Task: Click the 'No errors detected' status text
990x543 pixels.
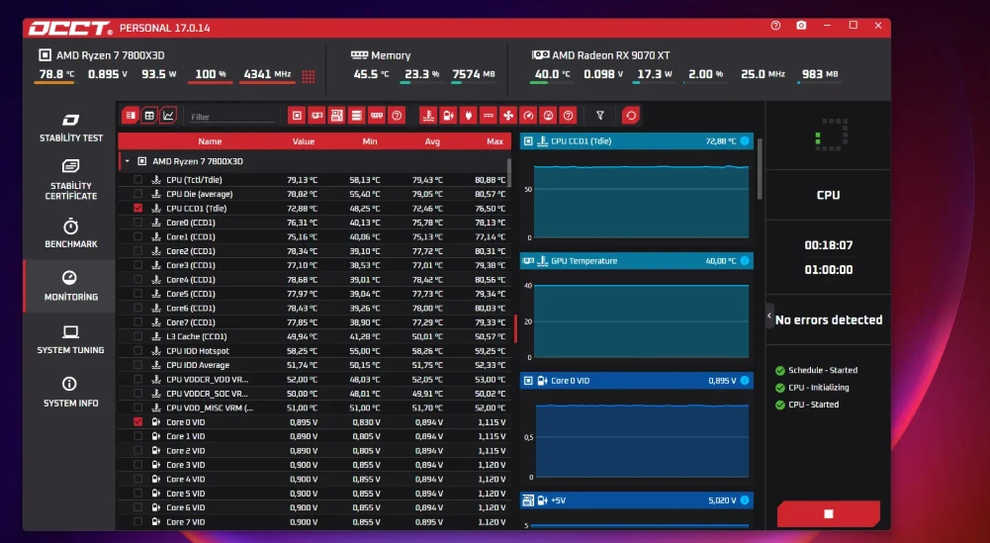Action: click(829, 320)
